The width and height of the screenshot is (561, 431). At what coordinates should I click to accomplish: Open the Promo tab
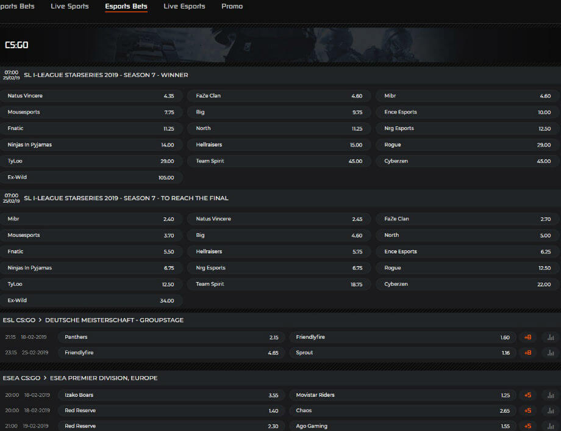pyautogui.click(x=232, y=7)
